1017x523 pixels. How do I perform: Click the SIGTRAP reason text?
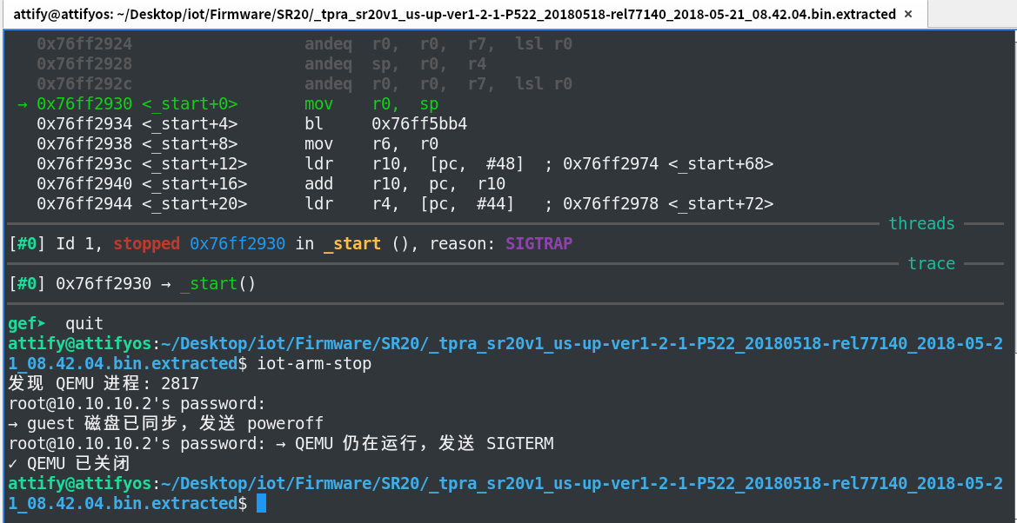click(539, 243)
